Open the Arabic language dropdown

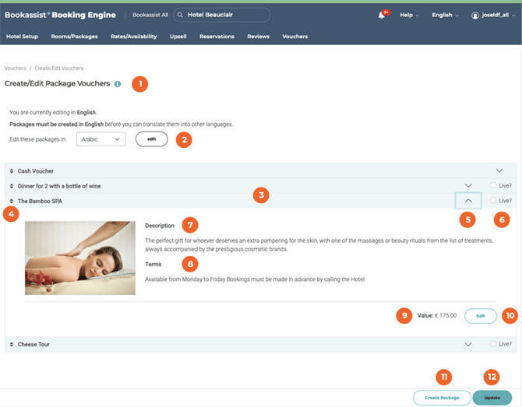click(x=101, y=139)
